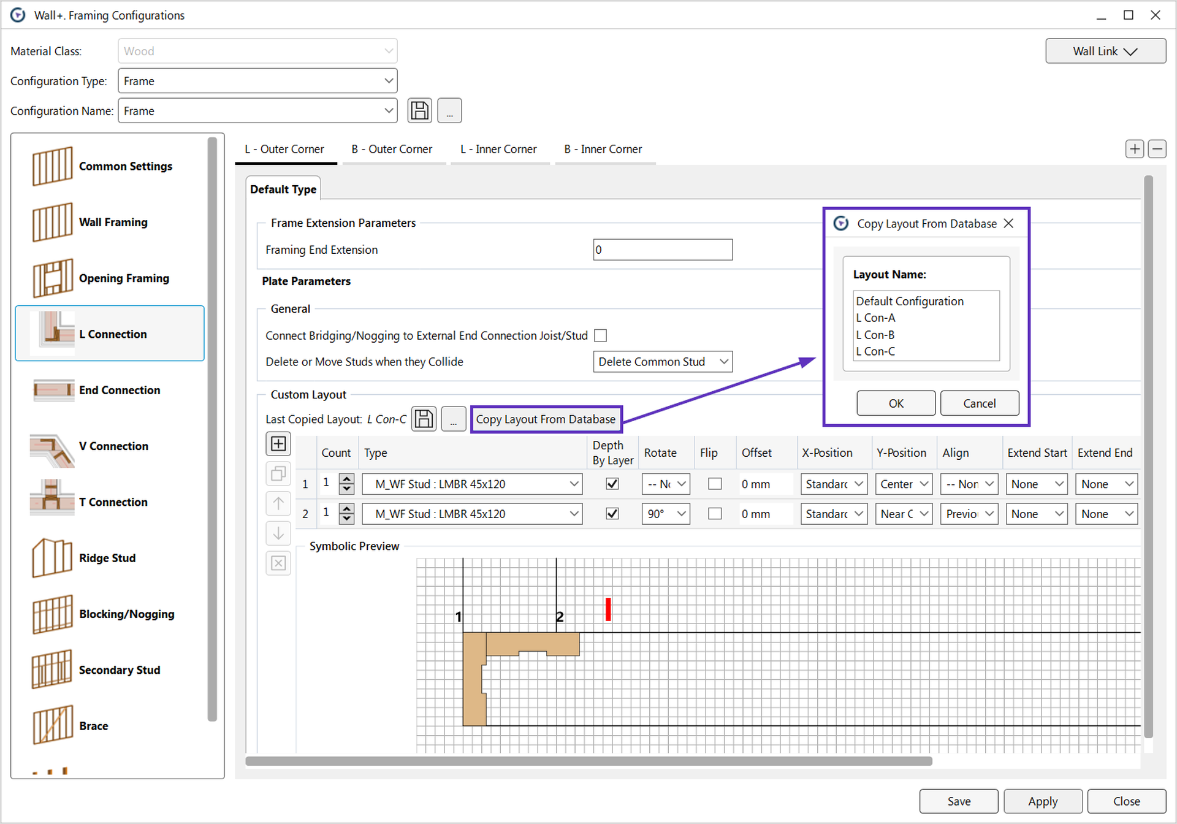Open the T Connection configuration
1177x824 pixels.
tap(113, 502)
